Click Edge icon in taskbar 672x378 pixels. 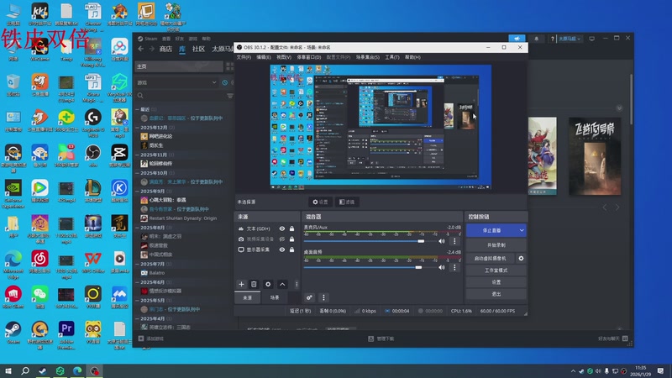click(77, 370)
